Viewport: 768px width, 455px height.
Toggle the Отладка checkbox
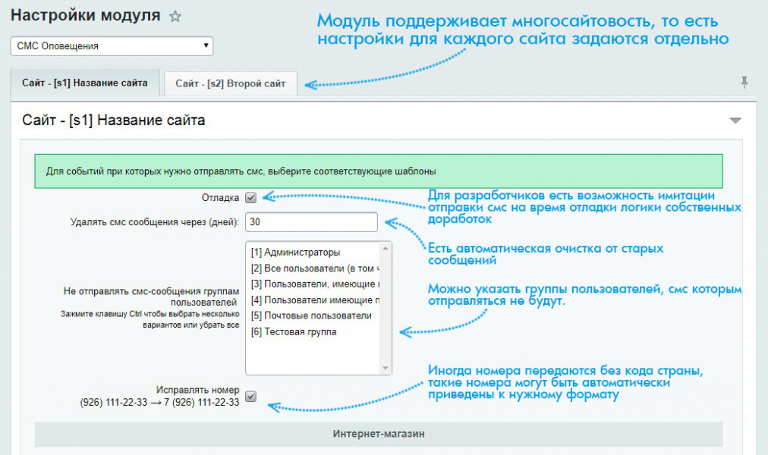[250, 198]
